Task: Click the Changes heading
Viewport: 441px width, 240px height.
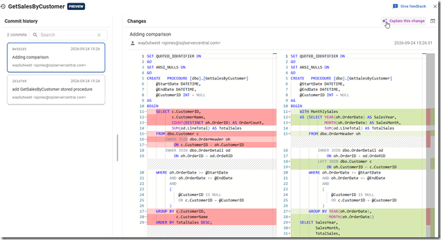Action: [x=137, y=21]
